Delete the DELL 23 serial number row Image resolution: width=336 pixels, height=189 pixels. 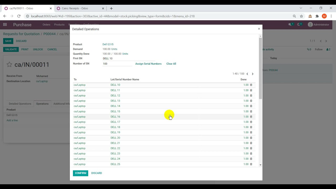[251, 154]
